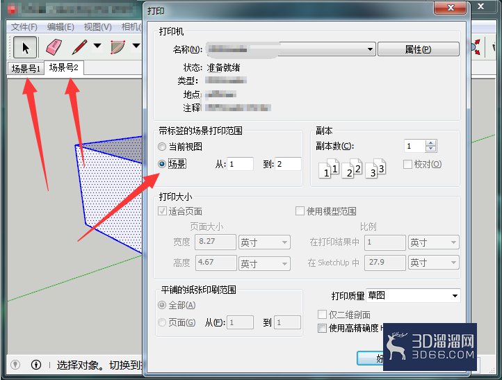Click the 在 SketchUp 中 value field
This screenshot has width=502, height=380.
point(384,263)
